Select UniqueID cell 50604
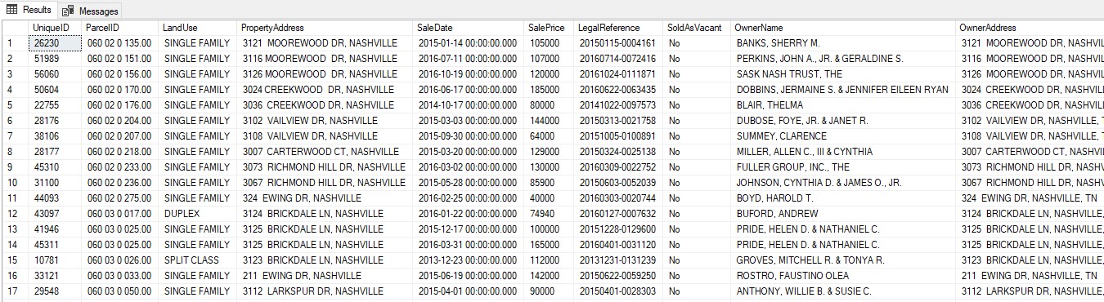Viewport: 1104px width, 302px height. [55, 90]
